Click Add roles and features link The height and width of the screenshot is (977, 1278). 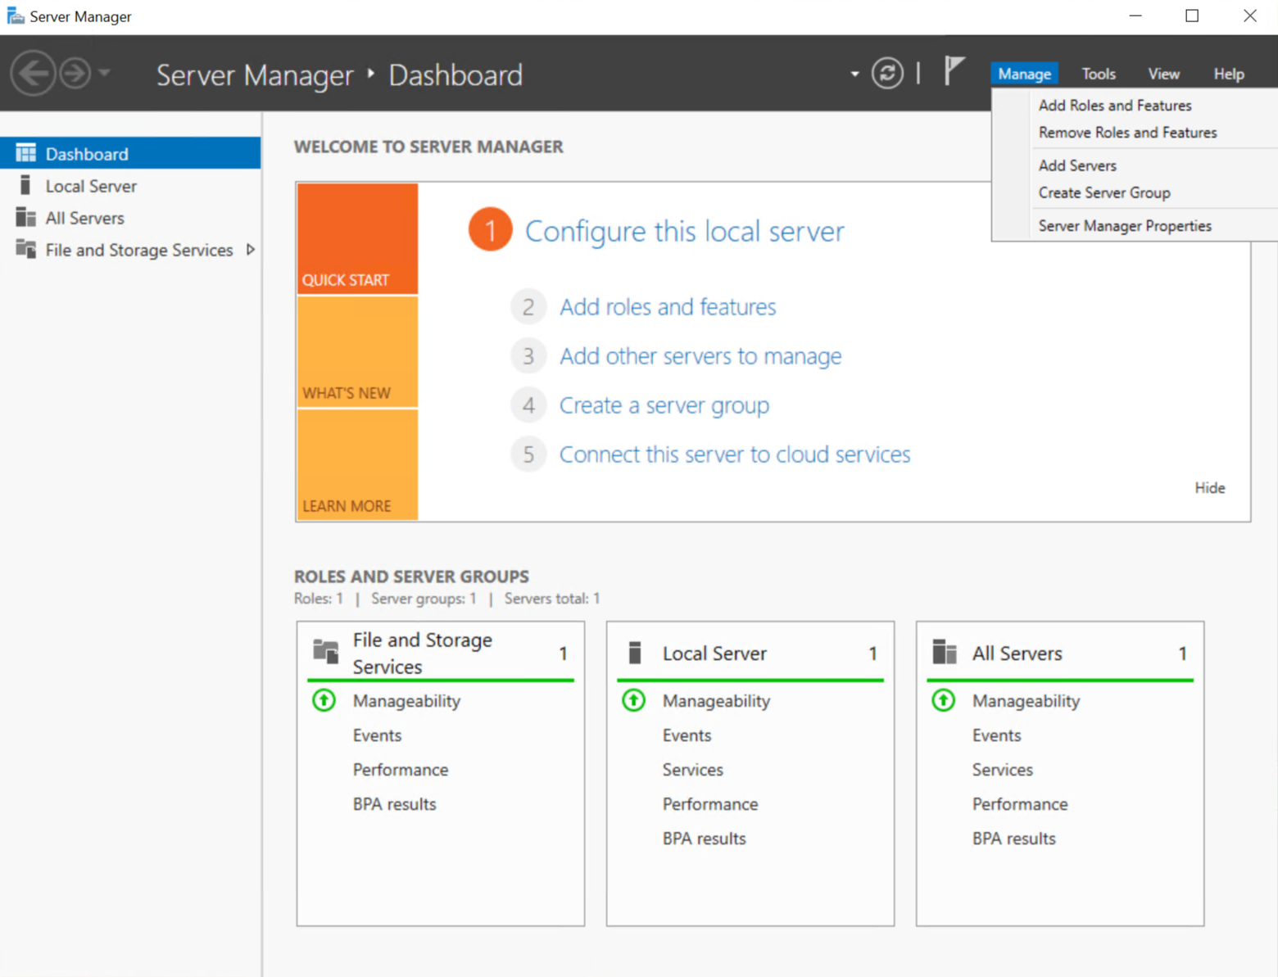click(x=668, y=306)
